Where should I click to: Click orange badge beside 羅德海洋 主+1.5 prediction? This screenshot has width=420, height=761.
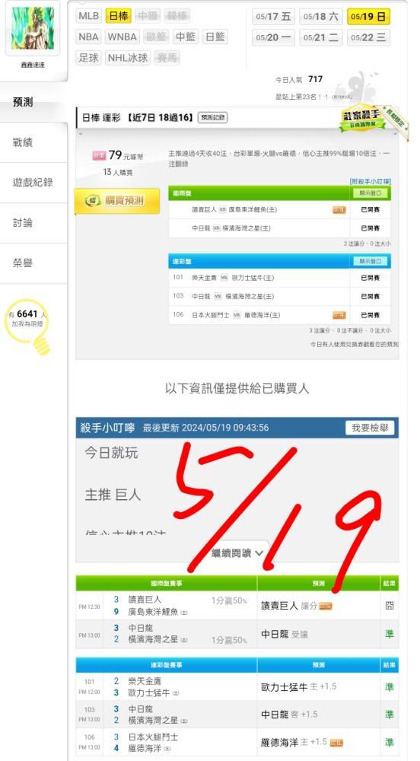click(x=336, y=743)
